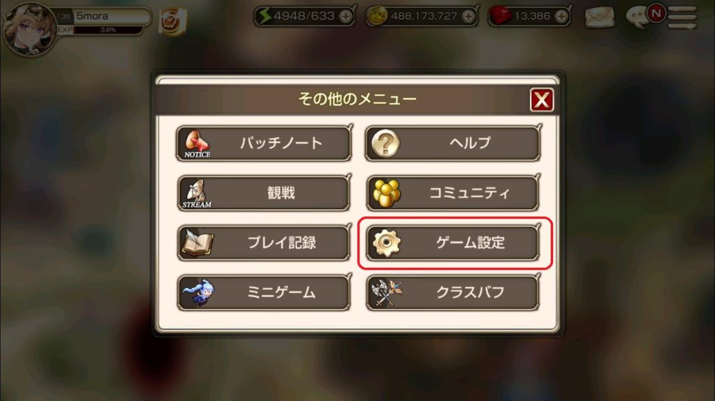Click the コミュニティ menu button label
This screenshot has height=401, width=715.
coord(470,193)
